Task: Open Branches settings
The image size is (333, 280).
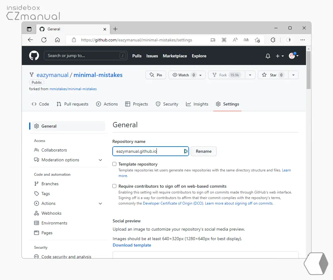Action: point(50,184)
